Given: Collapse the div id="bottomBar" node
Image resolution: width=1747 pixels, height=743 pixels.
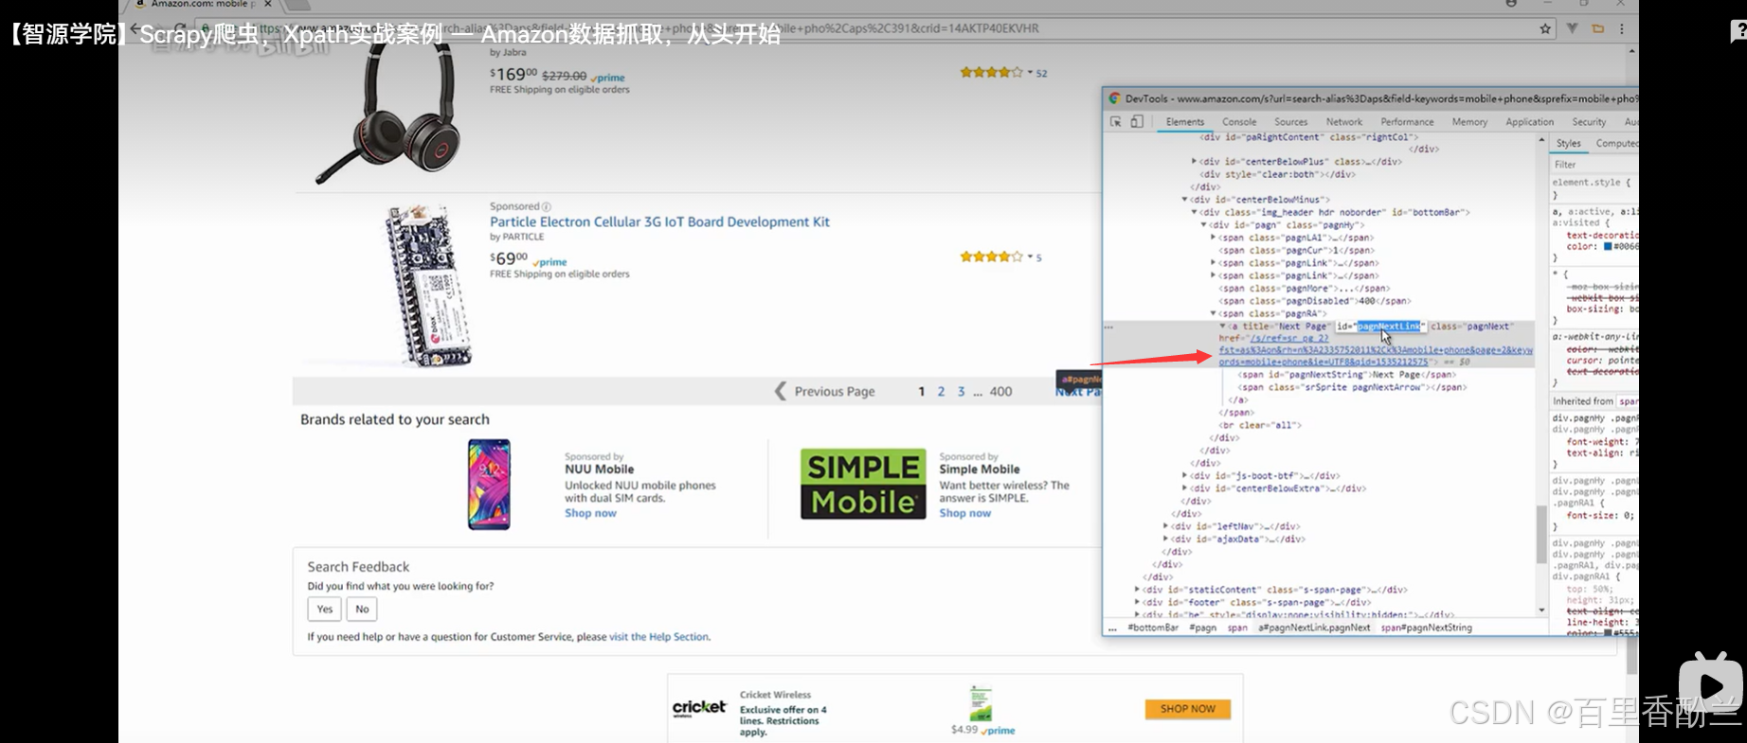Looking at the screenshot, I should point(1194,212).
